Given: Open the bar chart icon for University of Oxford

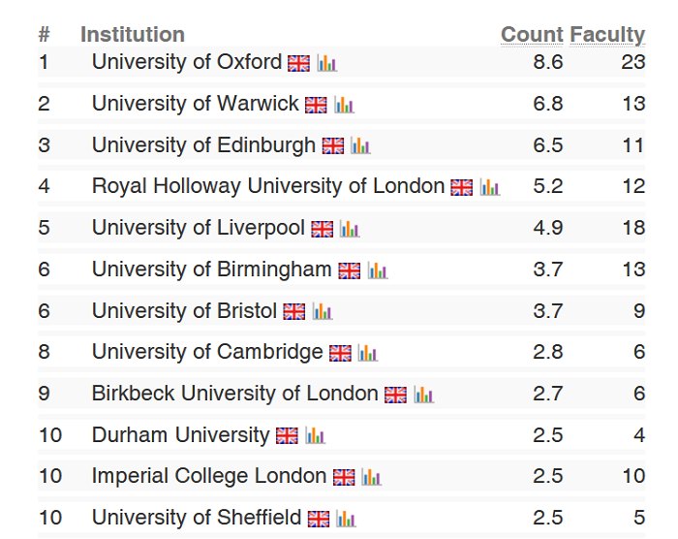Looking at the screenshot, I should (326, 63).
